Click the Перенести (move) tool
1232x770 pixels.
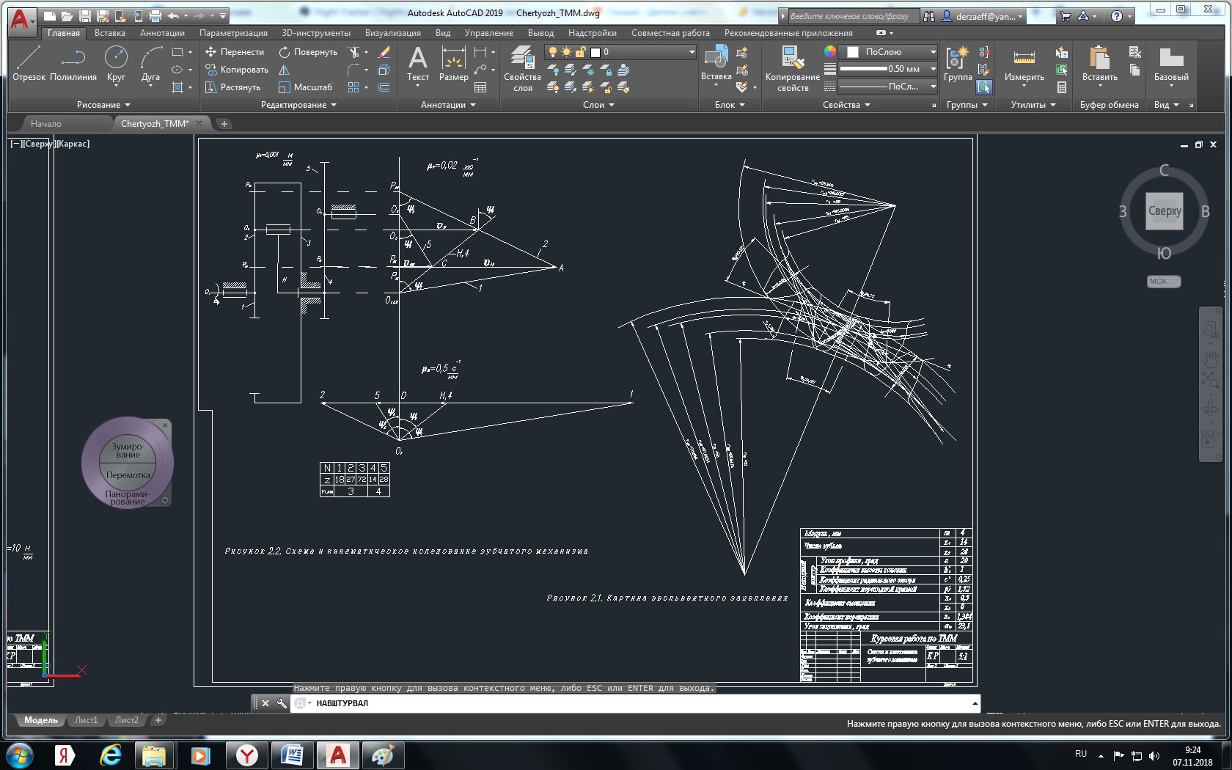235,52
